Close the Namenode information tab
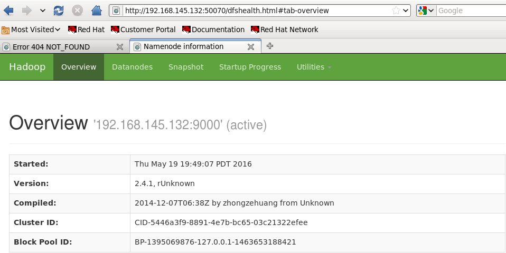Image resolution: width=506 pixels, height=253 pixels. (251, 47)
